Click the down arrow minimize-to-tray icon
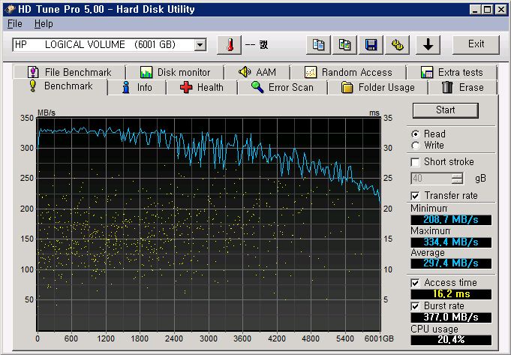 [x=428, y=45]
